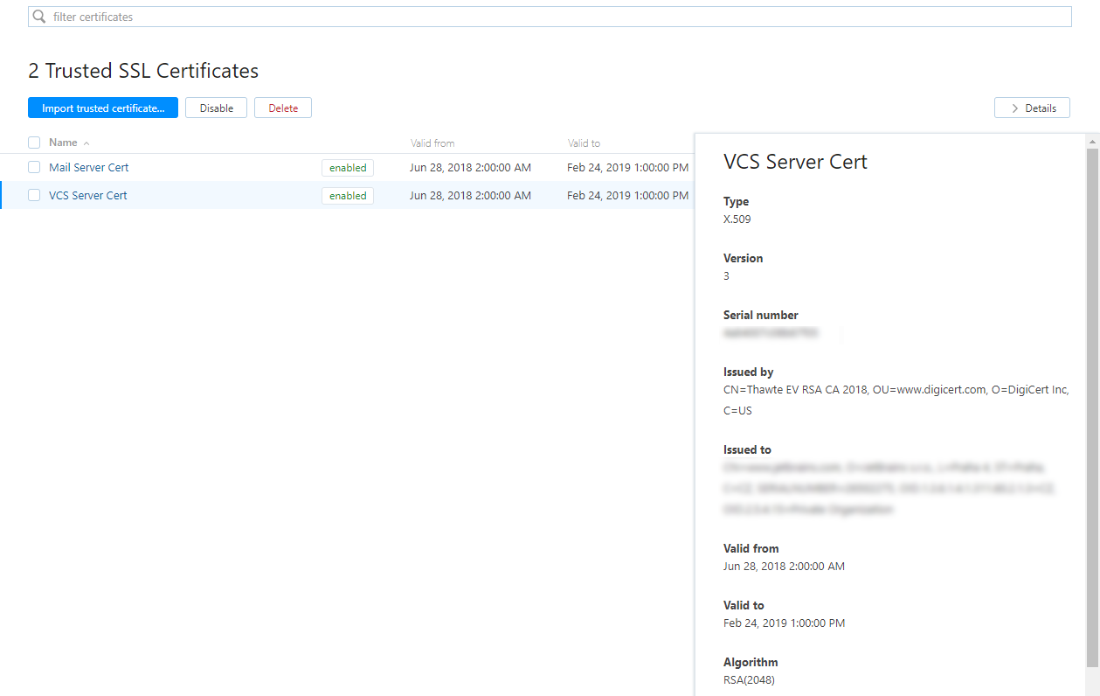
Task: Click the magnifier search icon
Action: [x=39, y=17]
